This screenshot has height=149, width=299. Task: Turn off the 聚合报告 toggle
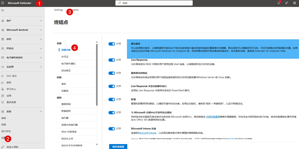(x=112, y=44)
